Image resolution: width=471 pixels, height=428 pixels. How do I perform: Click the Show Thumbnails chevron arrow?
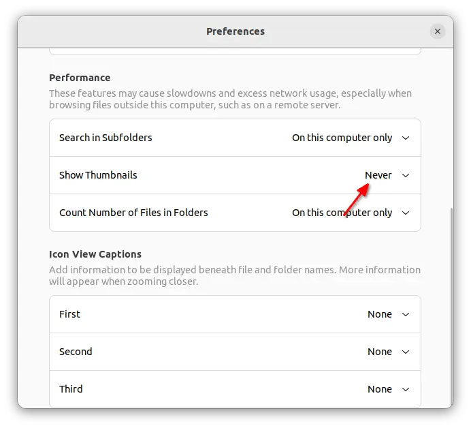click(x=406, y=175)
